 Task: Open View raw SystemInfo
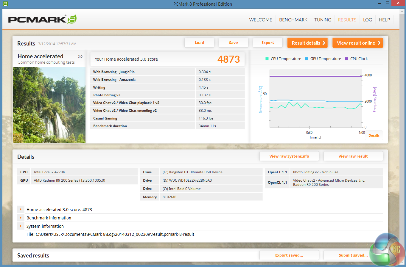tap(289, 156)
